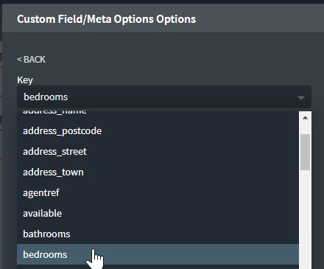Click the dropdown list scrollbar thumb
324x269 pixels.
[x=305, y=152]
